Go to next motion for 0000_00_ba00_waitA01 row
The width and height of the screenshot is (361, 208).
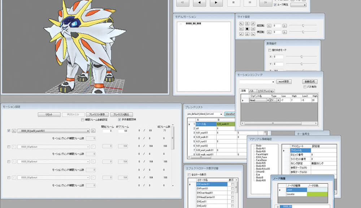(x=93, y=131)
